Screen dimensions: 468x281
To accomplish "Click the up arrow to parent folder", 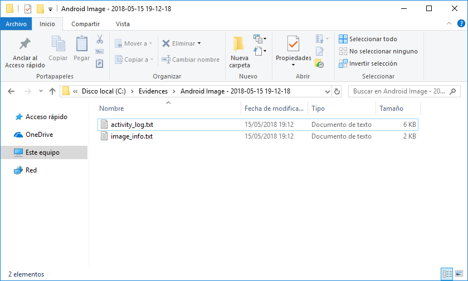I will click(52, 91).
